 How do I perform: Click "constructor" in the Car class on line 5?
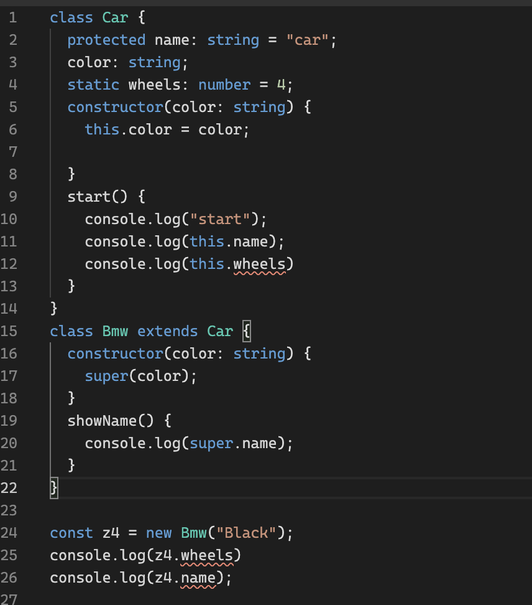point(115,107)
